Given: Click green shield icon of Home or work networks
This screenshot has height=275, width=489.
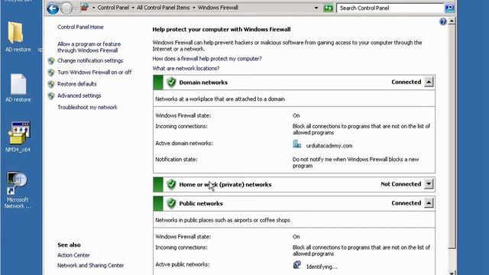Looking at the screenshot, I should [x=171, y=185].
